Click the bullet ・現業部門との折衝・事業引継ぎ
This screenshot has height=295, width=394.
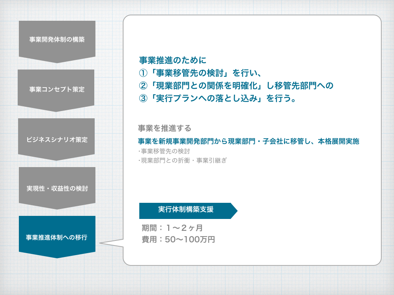182,160
